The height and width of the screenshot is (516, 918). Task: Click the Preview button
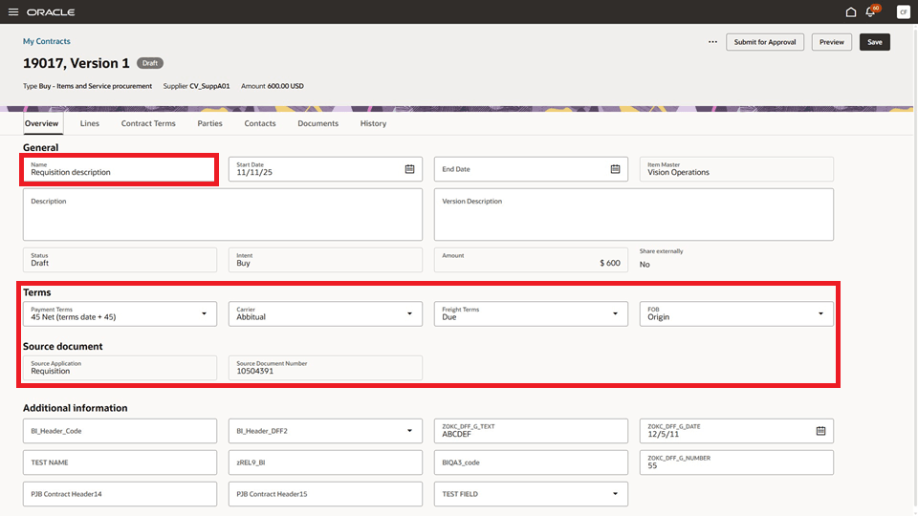point(831,42)
